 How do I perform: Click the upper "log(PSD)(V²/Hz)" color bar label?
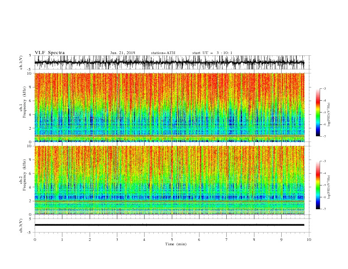tap(329, 115)
